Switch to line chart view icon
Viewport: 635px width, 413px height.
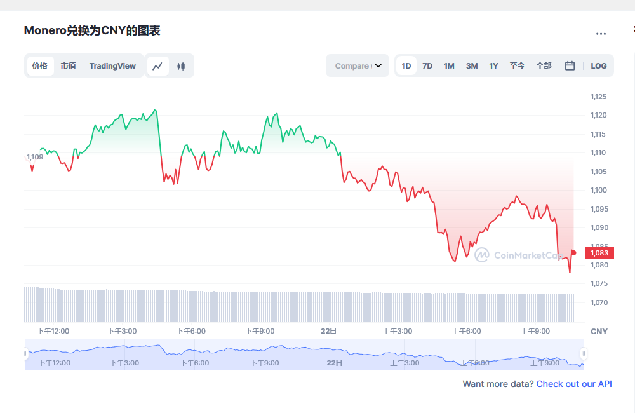click(x=157, y=66)
